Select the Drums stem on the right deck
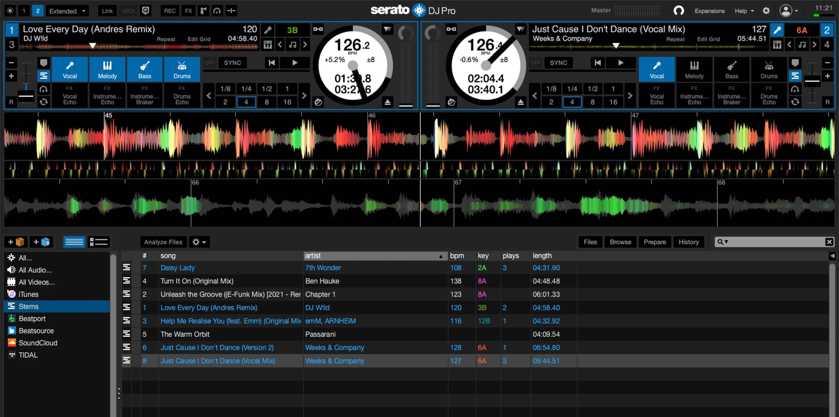This screenshot has height=417, width=839. click(x=769, y=69)
